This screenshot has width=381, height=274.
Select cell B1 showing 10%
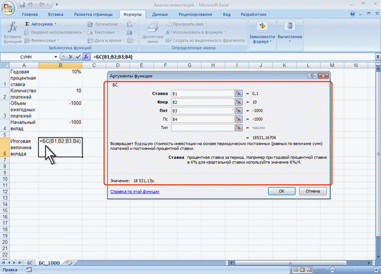coord(60,78)
